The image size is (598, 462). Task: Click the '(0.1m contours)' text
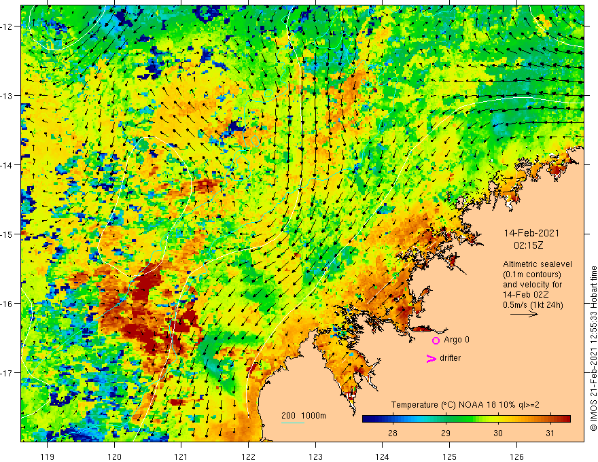(x=532, y=274)
